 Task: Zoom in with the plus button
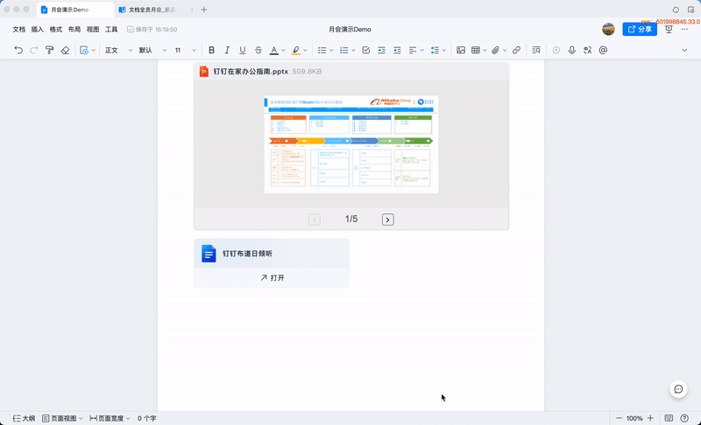(650, 418)
